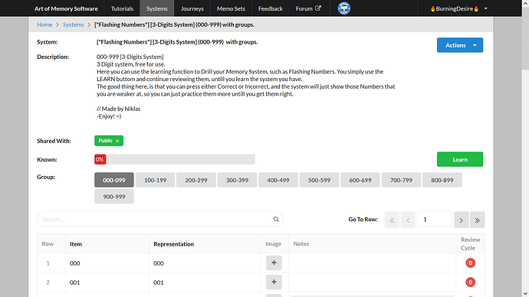Screen dimensions: 529x297
Task: Click the search magnifier icon
Action: click(276, 219)
